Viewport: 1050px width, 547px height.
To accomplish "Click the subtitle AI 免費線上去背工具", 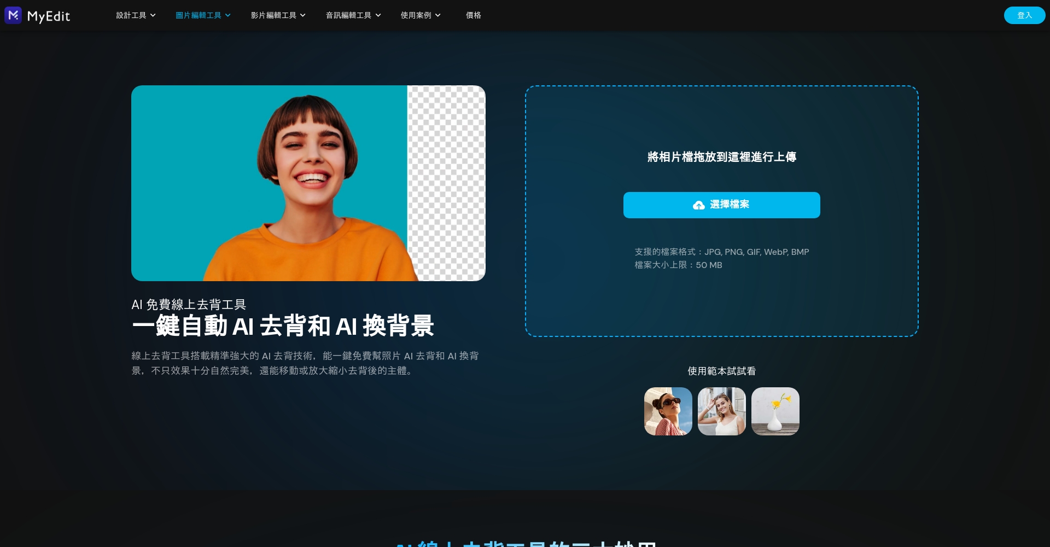I will (189, 304).
